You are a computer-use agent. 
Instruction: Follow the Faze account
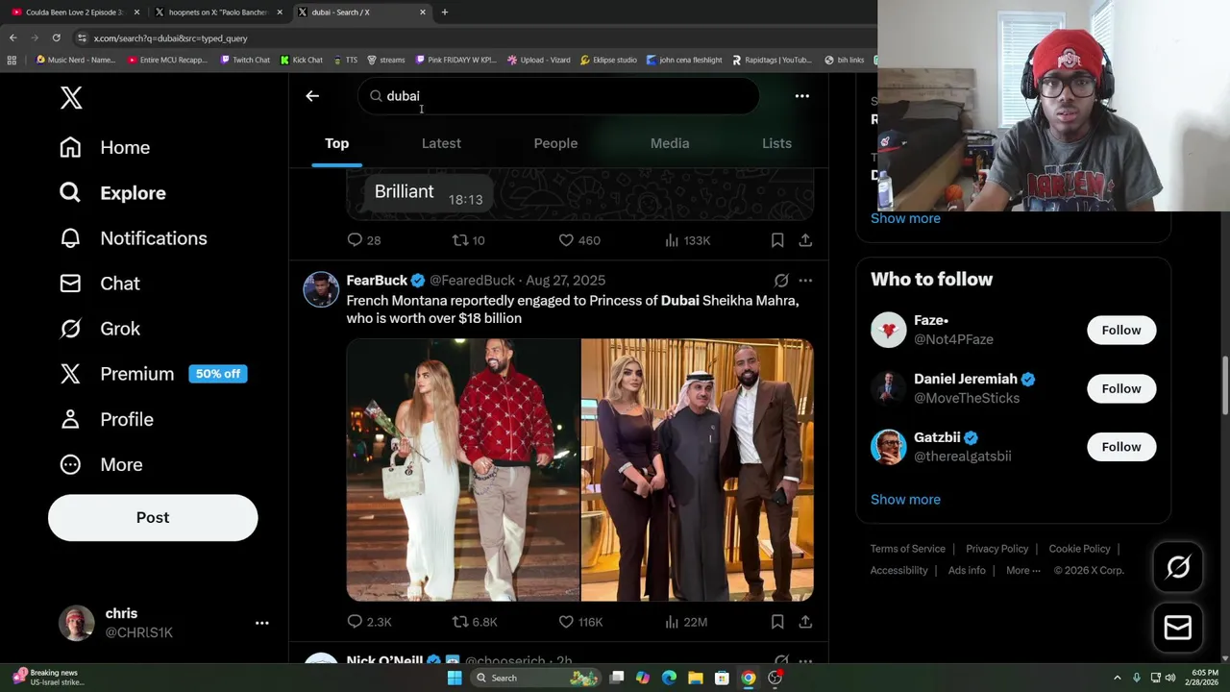(x=1121, y=330)
